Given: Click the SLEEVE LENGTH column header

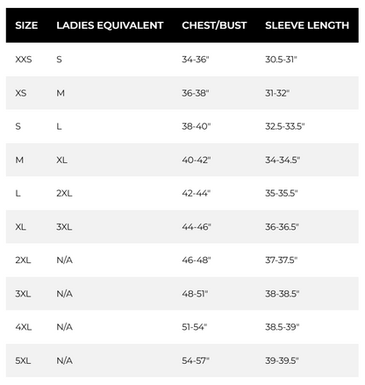Looking at the screenshot, I should pyautogui.click(x=307, y=25).
